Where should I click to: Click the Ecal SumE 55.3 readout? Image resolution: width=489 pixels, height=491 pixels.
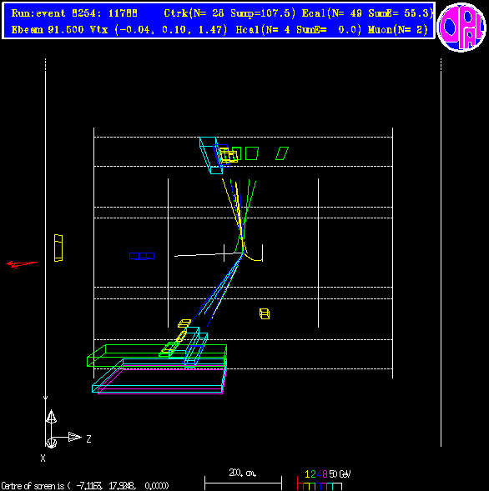[368, 13]
